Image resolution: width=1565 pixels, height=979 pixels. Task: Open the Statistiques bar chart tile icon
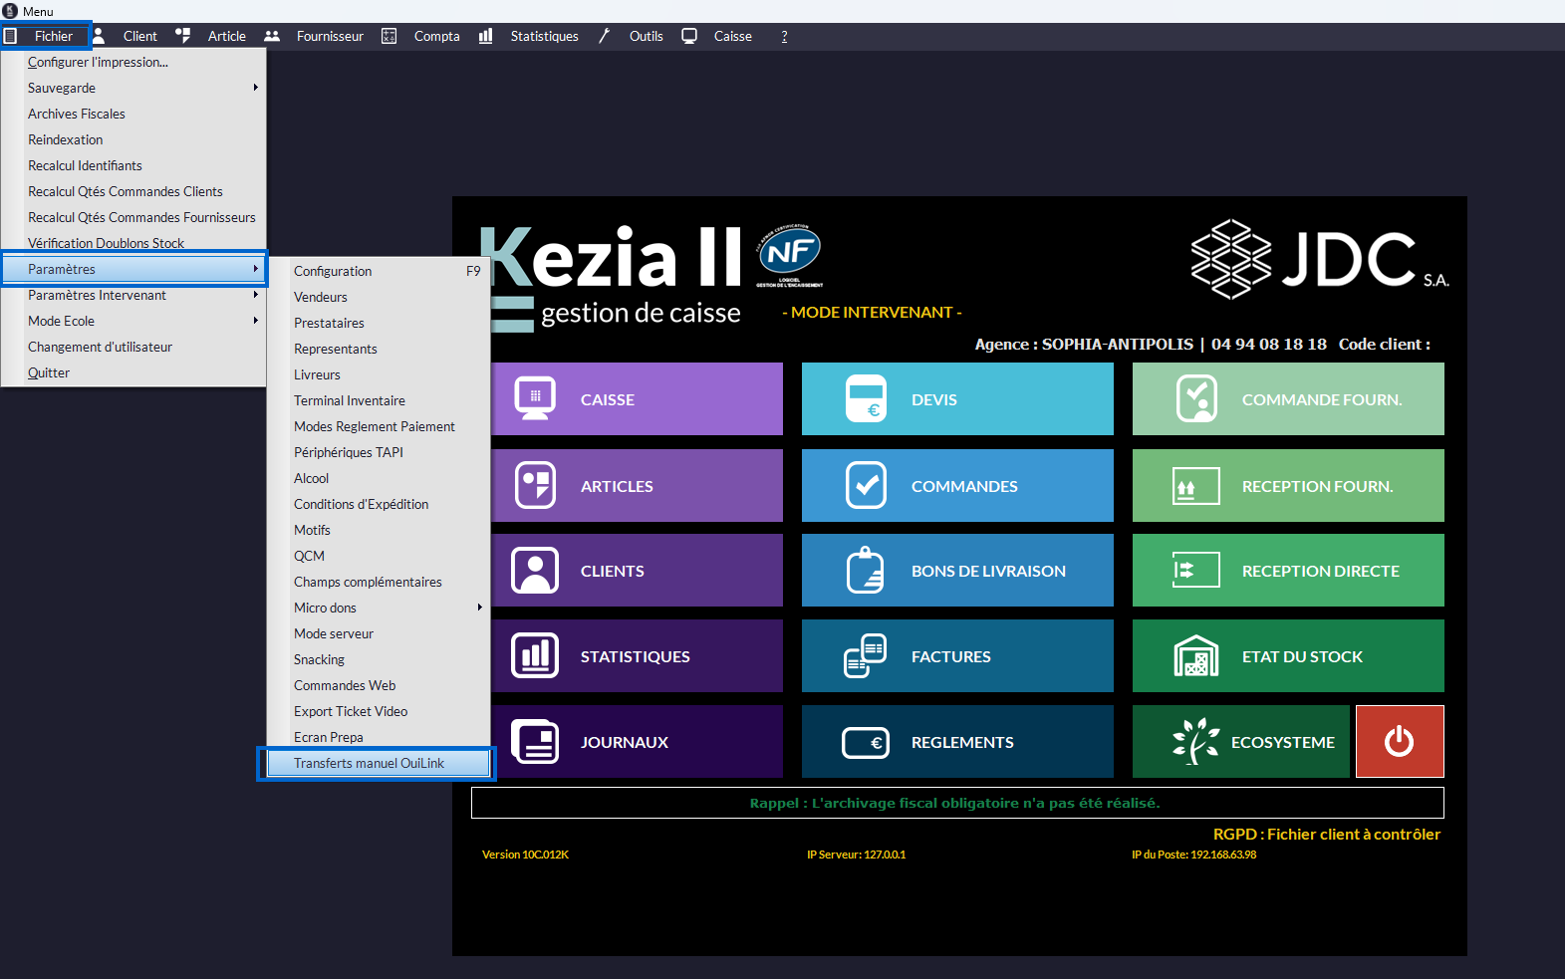tap(535, 656)
